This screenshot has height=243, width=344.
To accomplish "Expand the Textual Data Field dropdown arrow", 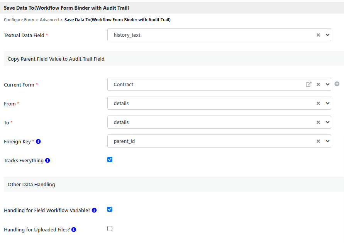I will click(x=327, y=35).
